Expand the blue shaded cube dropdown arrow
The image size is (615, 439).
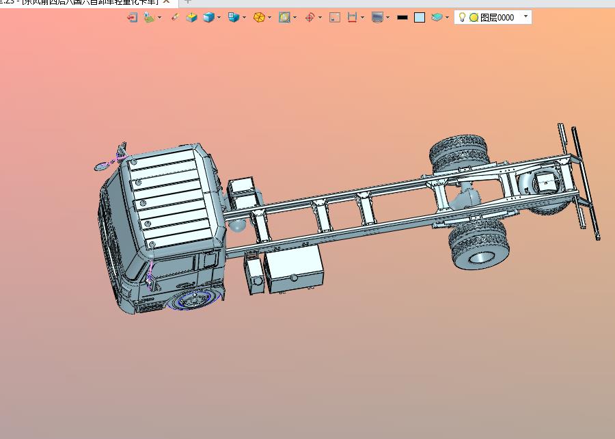[219, 17]
